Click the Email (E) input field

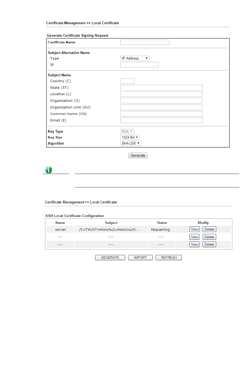click(161, 120)
